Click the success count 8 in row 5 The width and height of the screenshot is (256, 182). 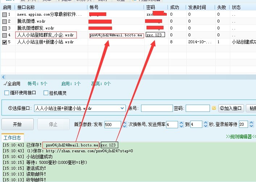point(171,42)
